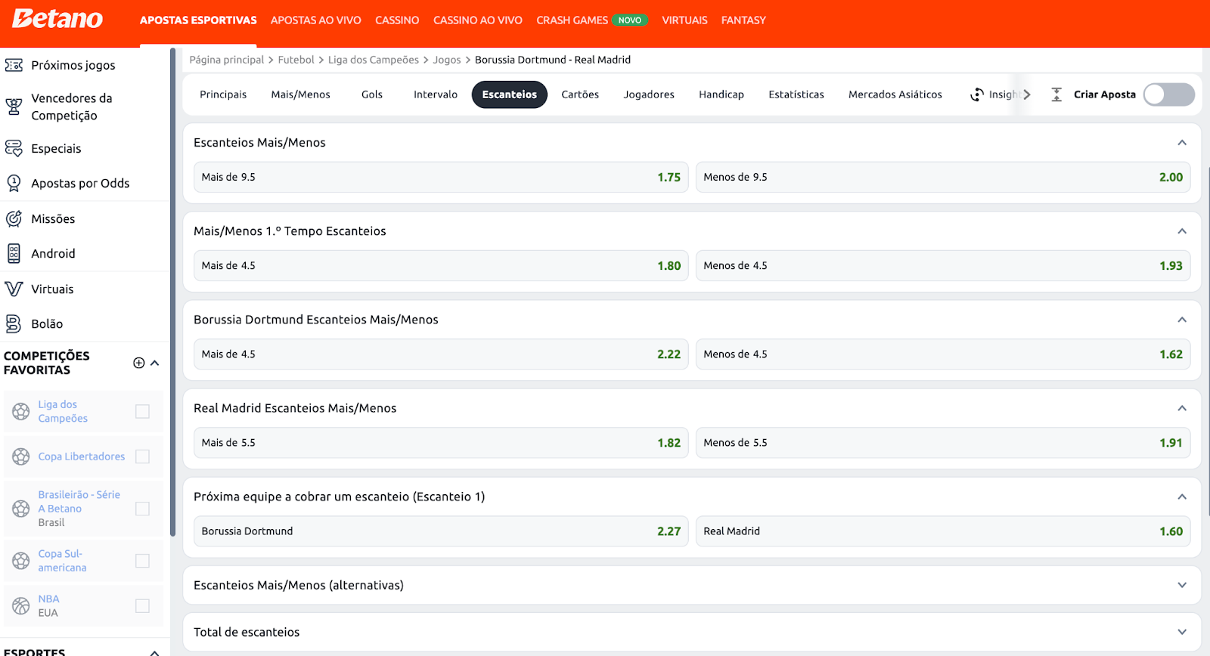Collapse the Esportes sidebar section
The image size is (1210, 656).
coord(155,651)
